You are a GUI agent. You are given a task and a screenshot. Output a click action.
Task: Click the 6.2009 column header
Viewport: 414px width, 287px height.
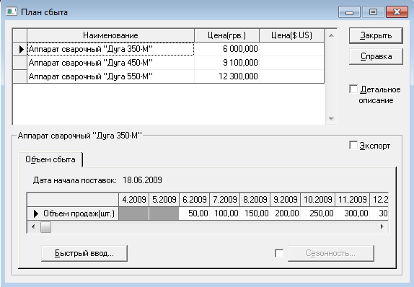[194, 199]
